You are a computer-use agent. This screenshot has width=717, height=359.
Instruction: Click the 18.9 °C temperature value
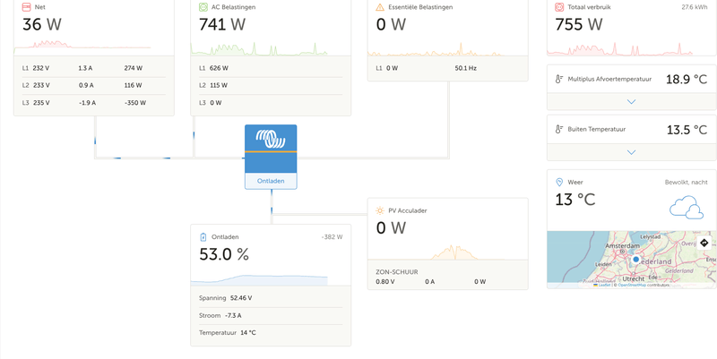tap(687, 79)
